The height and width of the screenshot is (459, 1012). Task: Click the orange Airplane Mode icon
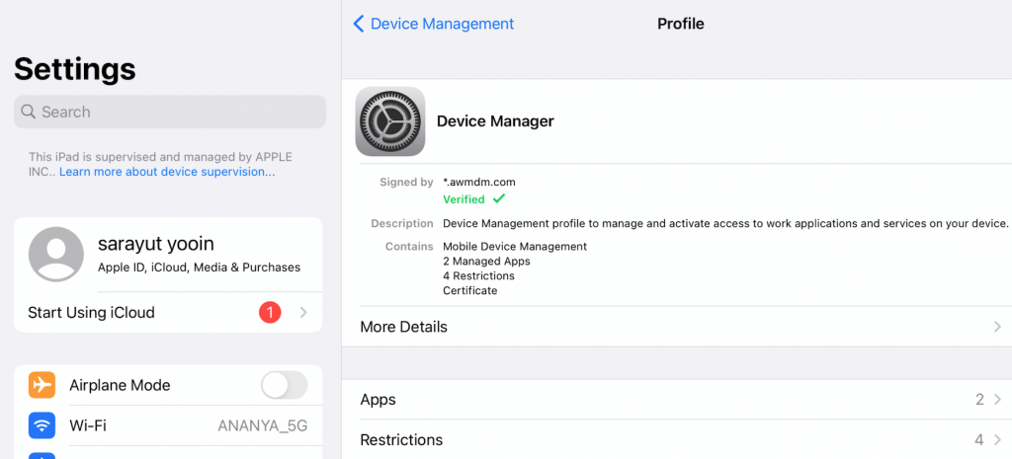42,385
